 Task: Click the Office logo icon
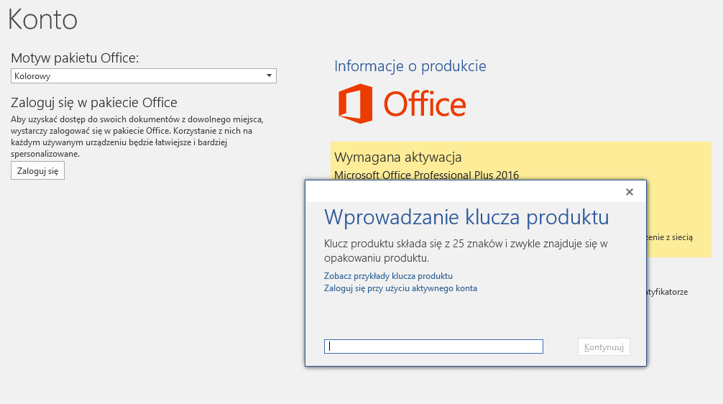click(355, 104)
